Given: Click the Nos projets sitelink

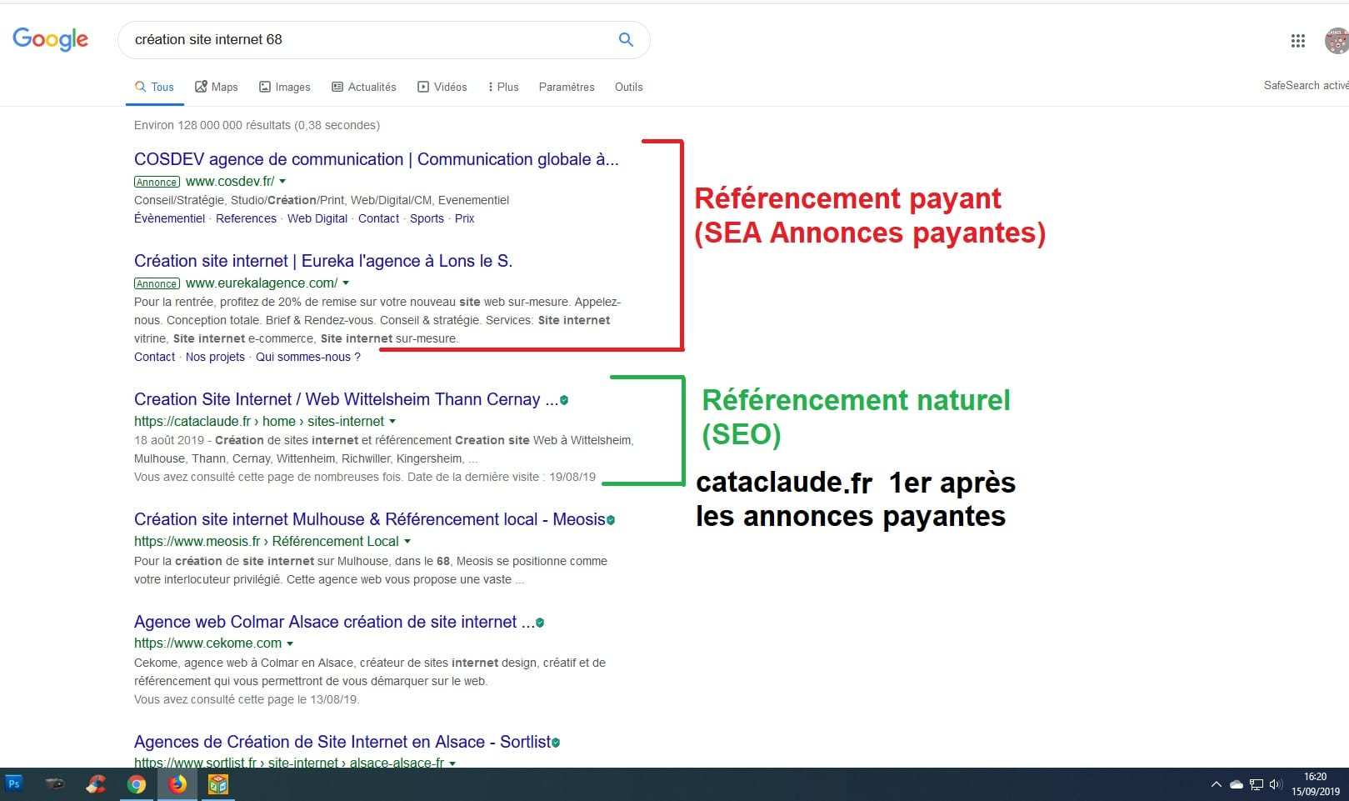Looking at the screenshot, I should [x=215, y=357].
